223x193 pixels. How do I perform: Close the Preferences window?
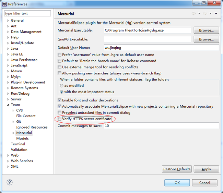point(214,3)
